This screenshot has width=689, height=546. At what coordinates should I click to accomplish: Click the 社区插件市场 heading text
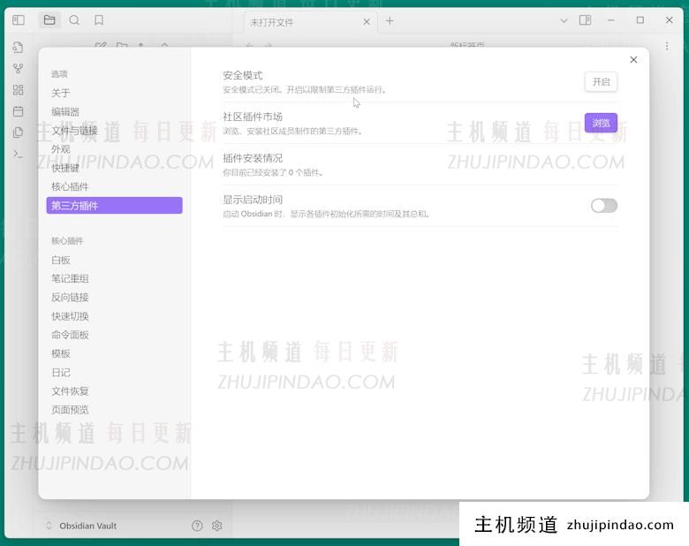(253, 117)
